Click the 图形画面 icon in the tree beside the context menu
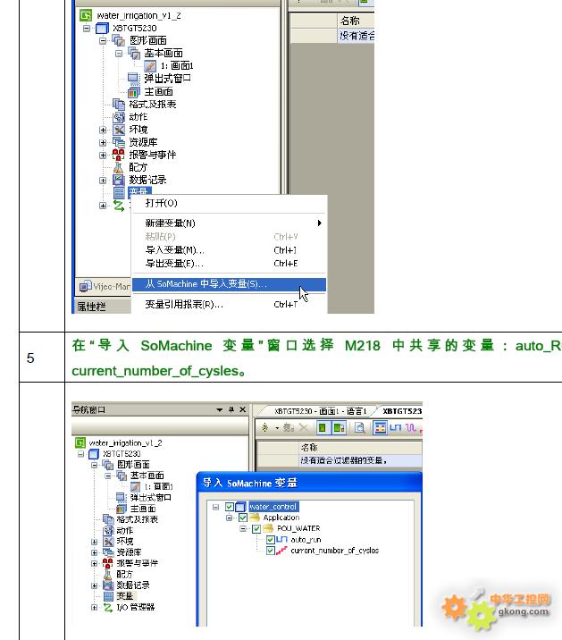This screenshot has height=640, width=562. (x=119, y=40)
